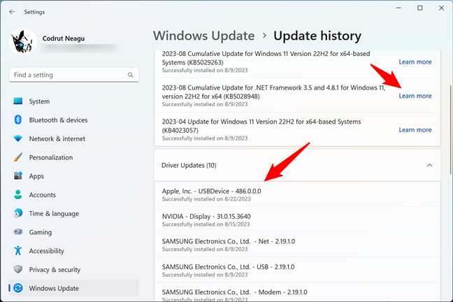This screenshot has height=302, width=453.
Task: Open Learn more for KB5028948
Action: (x=415, y=96)
